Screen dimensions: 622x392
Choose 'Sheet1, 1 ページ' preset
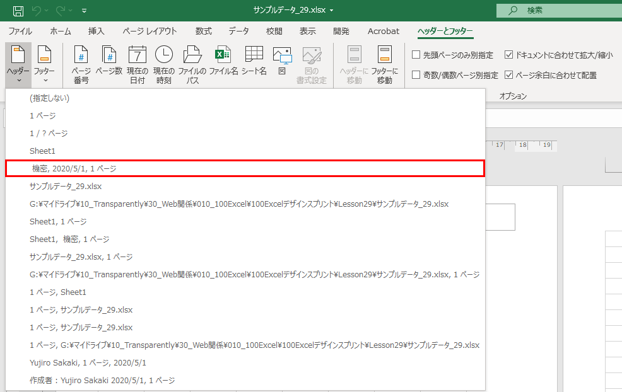[x=245, y=222]
